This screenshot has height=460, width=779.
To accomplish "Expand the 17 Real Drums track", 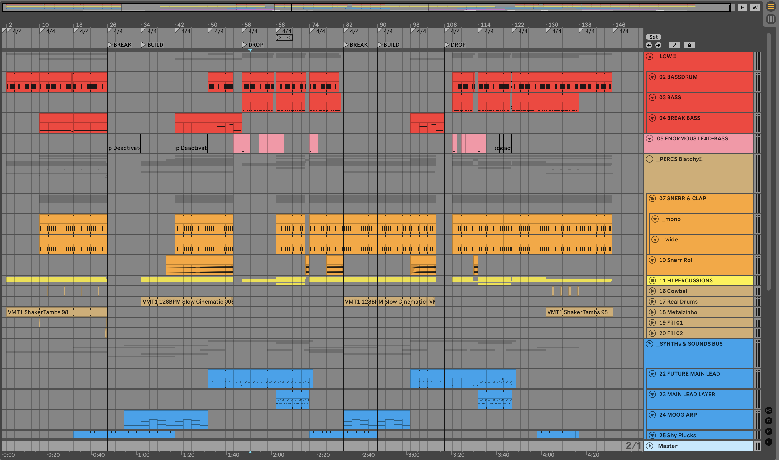I will [x=652, y=302].
